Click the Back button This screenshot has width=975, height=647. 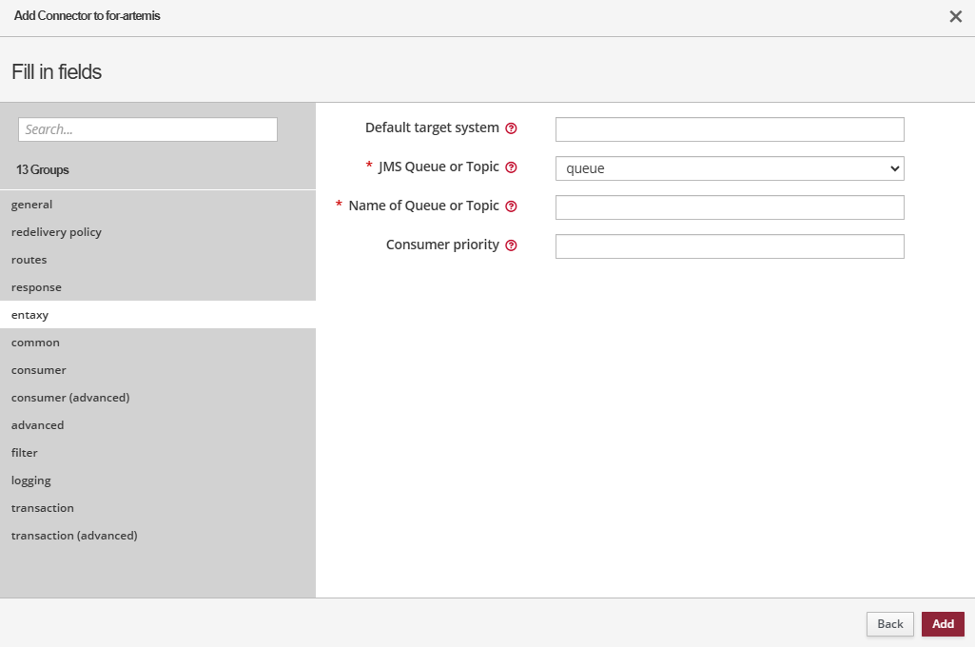pos(889,624)
